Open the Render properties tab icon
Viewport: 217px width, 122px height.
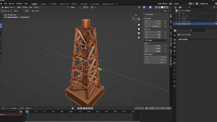(175, 40)
